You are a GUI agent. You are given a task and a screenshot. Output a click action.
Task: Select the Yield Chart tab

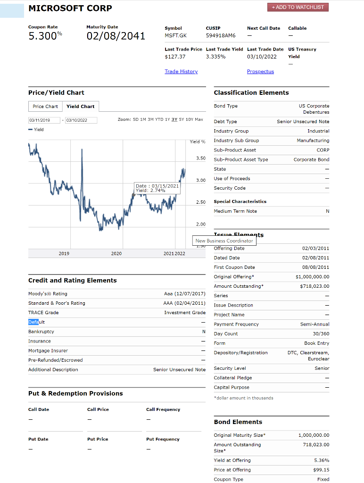81,106
